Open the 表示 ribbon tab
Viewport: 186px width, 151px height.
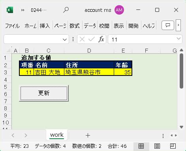pyautogui.click(x=119, y=26)
